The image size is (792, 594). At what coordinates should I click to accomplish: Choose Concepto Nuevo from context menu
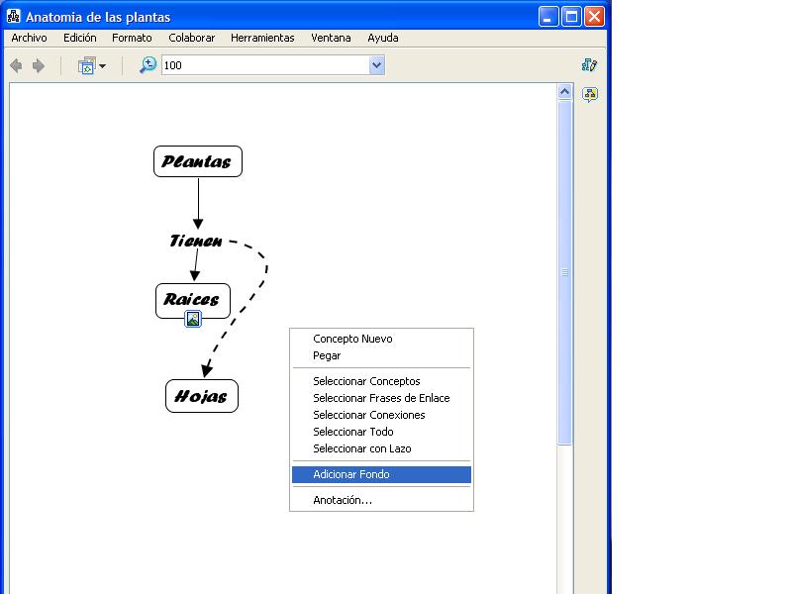381,339
